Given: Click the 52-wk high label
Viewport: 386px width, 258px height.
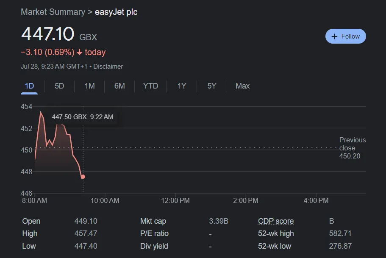Looking at the screenshot, I should point(276,233).
